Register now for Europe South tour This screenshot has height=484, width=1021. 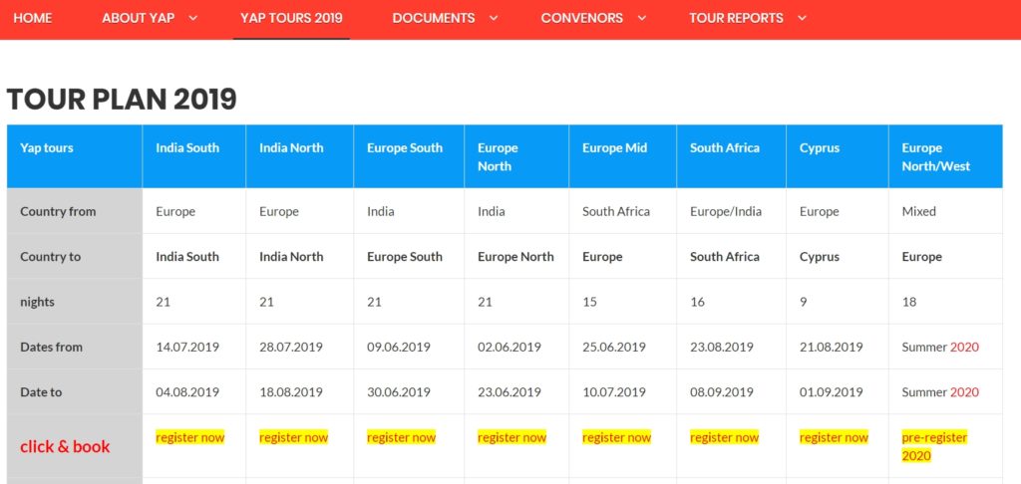401,438
